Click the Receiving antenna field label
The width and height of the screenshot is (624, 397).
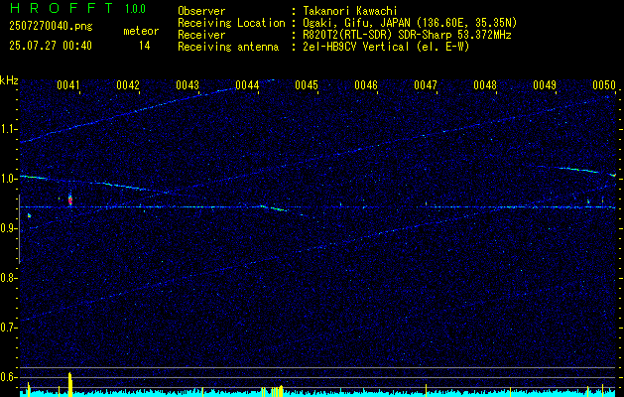click(x=228, y=47)
